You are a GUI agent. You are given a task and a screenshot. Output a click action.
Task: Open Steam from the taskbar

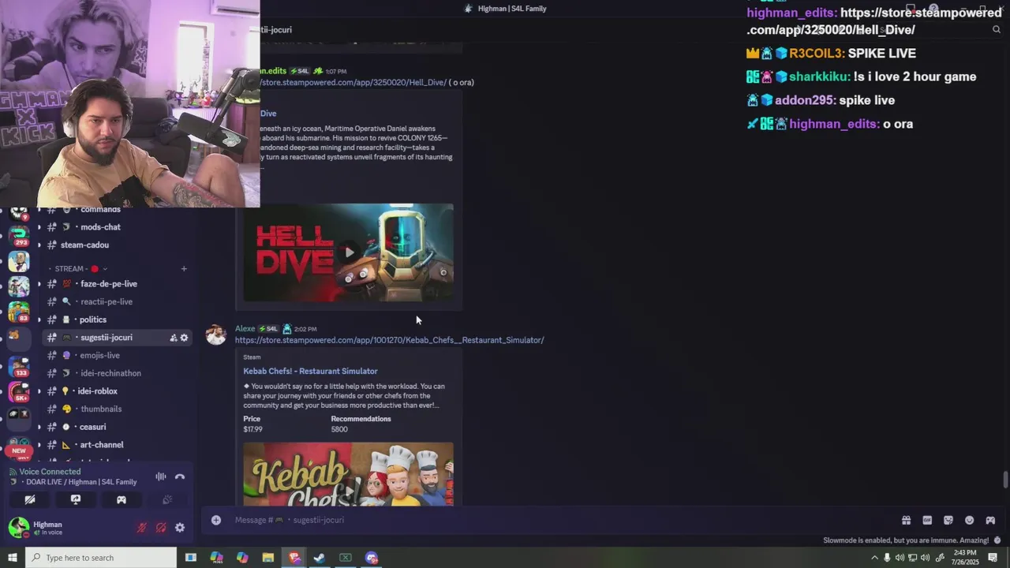point(320,558)
